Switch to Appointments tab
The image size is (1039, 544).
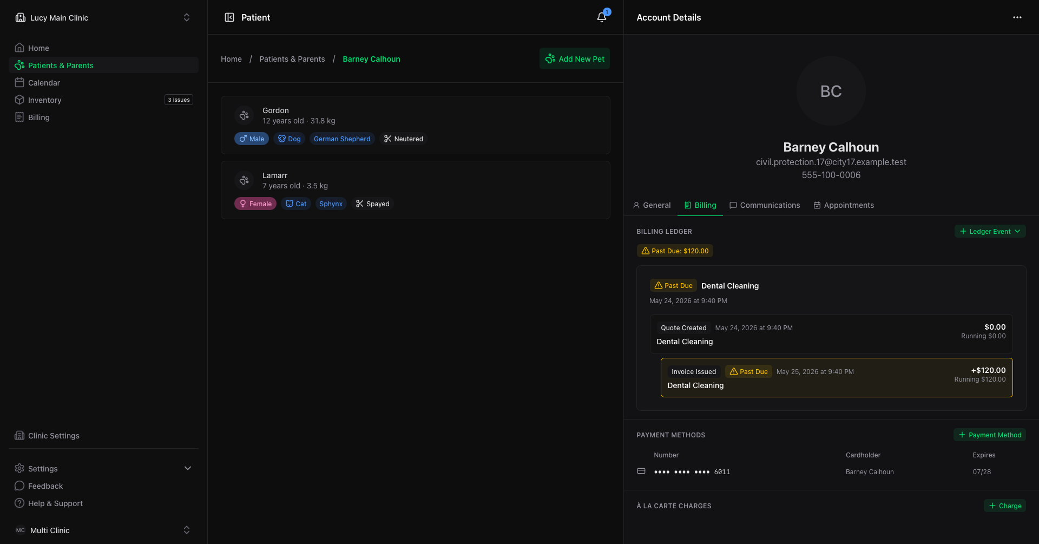[x=843, y=205]
